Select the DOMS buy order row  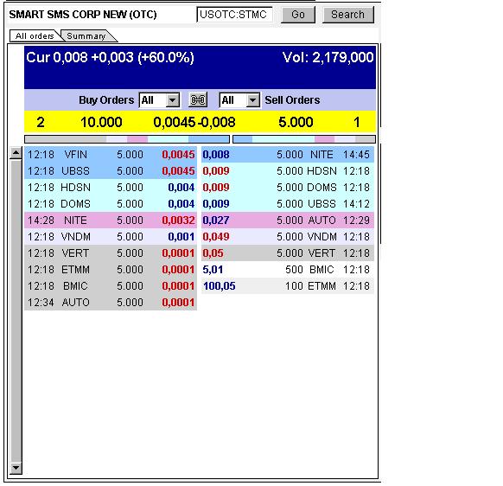pyautogui.click(x=111, y=204)
